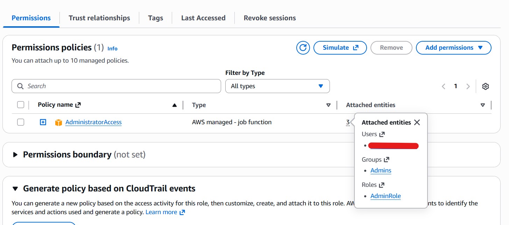Open the All types filter dropdown
The width and height of the screenshot is (509, 225).
point(277,86)
